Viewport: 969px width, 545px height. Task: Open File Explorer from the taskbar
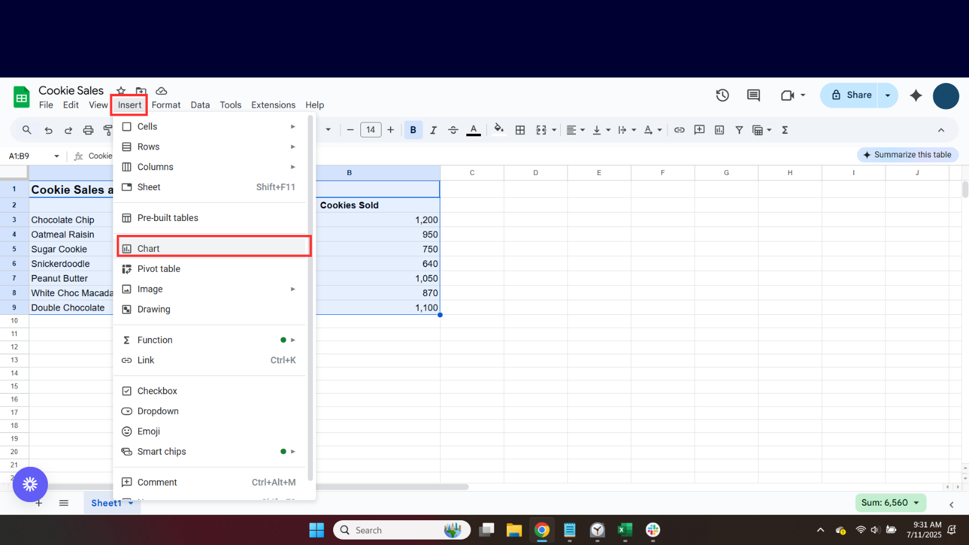(x=514, y=530)
